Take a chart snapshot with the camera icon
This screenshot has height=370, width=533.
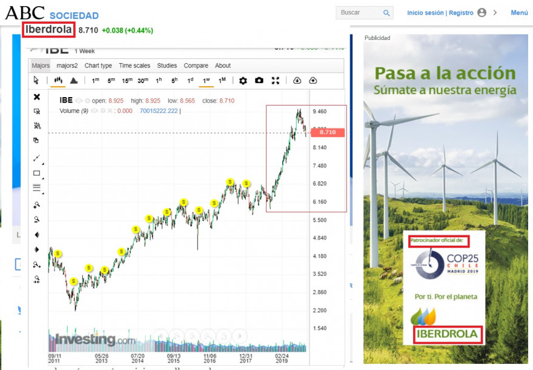coord(259,81)
